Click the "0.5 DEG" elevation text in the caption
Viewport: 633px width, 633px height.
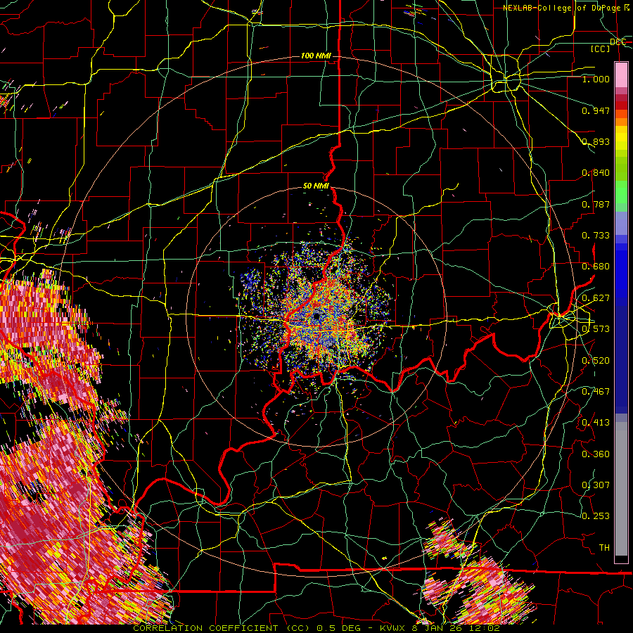pos(339,628)
